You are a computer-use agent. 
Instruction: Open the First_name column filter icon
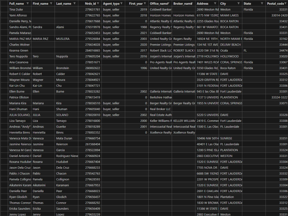pyautogui.click(x=51, y=3)
